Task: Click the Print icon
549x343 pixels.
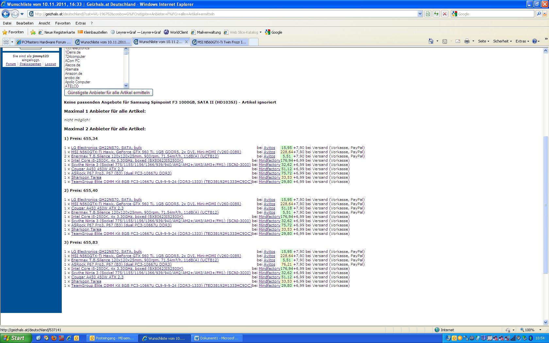Action: [467, 41]
